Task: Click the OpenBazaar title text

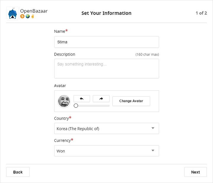Action: [x=34, y=11]
